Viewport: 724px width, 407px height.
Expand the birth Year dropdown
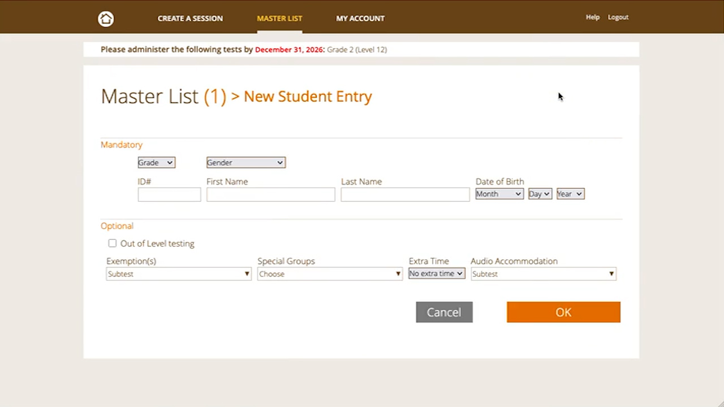point(570,194)
